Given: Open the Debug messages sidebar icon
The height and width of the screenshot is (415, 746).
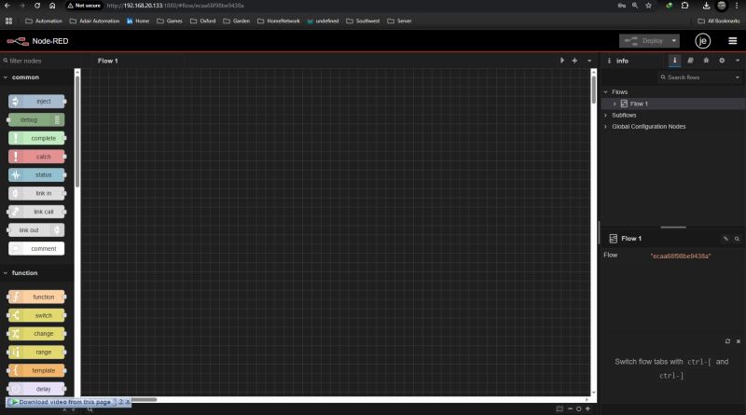Looking at the screenshot, I should point(706,61).
